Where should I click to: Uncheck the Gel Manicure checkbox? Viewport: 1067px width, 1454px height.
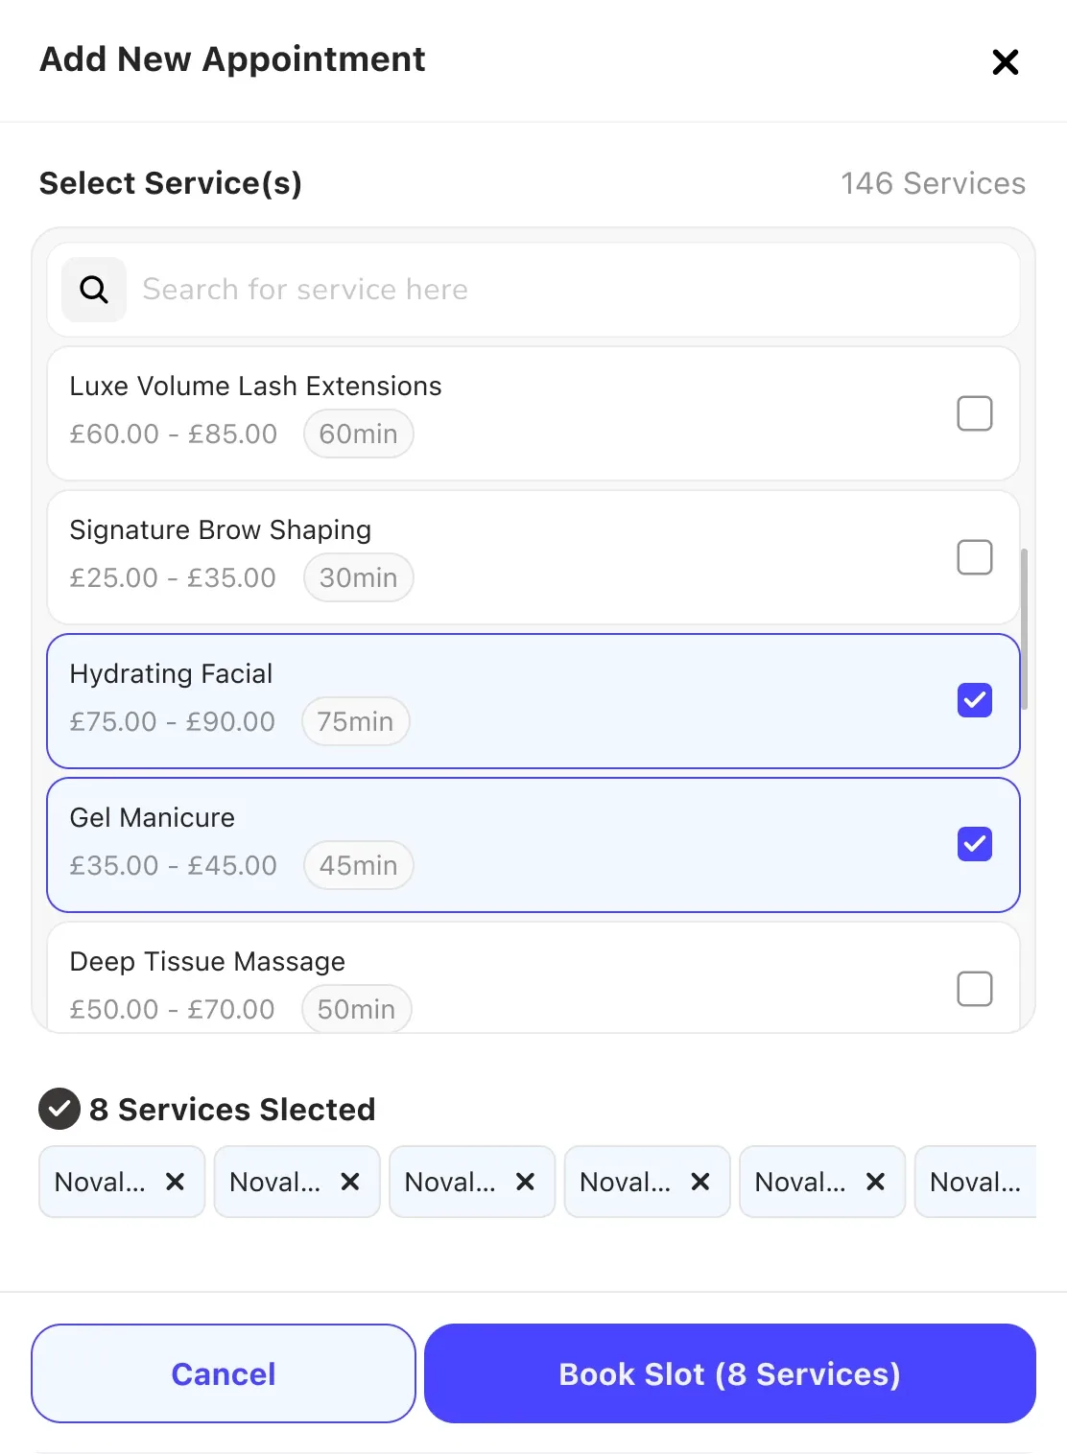[x=974, y=844]
